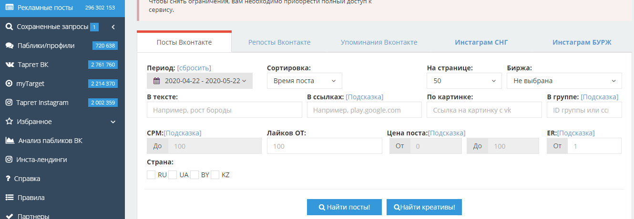Focus the Лайков ОТ input field
Screen dimensions: 634x219
point(325,146)
